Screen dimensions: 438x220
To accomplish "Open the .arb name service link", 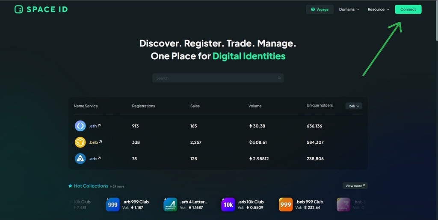I will (95, 159).
